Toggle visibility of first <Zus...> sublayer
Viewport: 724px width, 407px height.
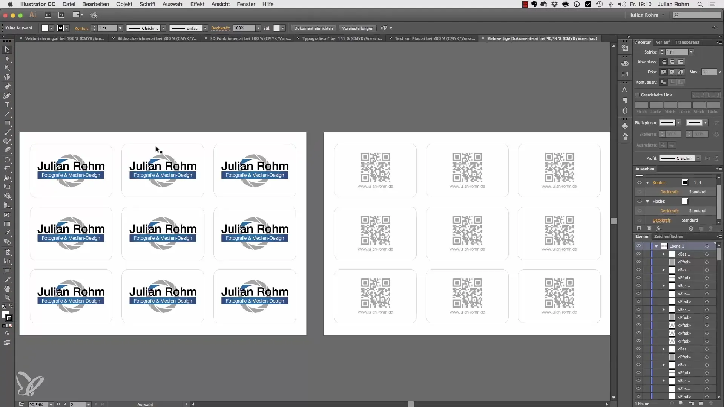click(x=638, y=294)
